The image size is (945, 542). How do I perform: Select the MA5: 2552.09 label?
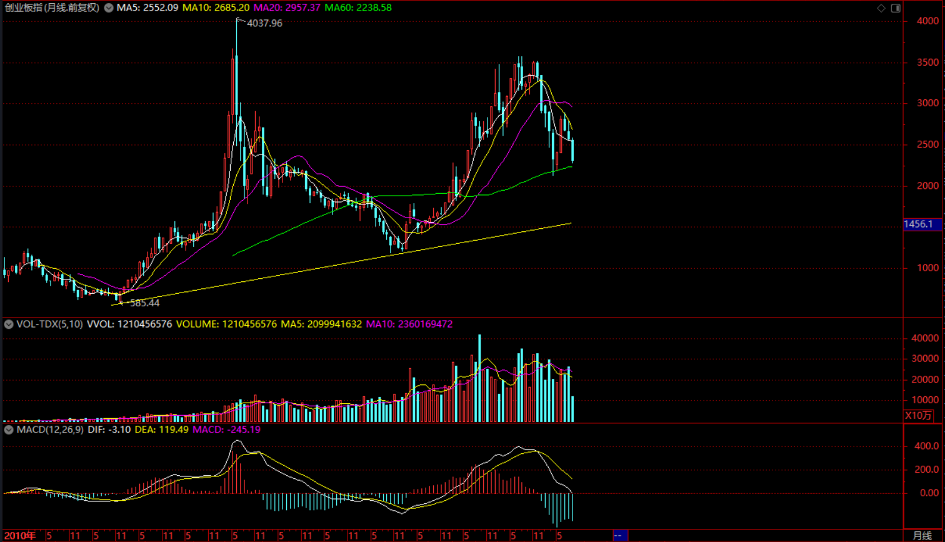pos(147,8)
